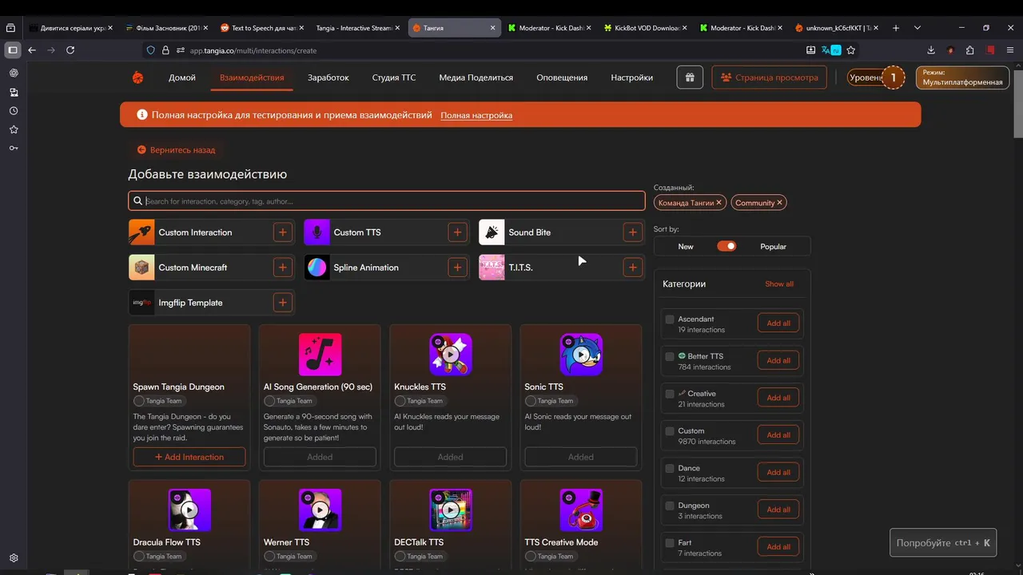1023x575 pixels.
Task: Open the Студия ТТС menu item
Action: pos(394,77)
